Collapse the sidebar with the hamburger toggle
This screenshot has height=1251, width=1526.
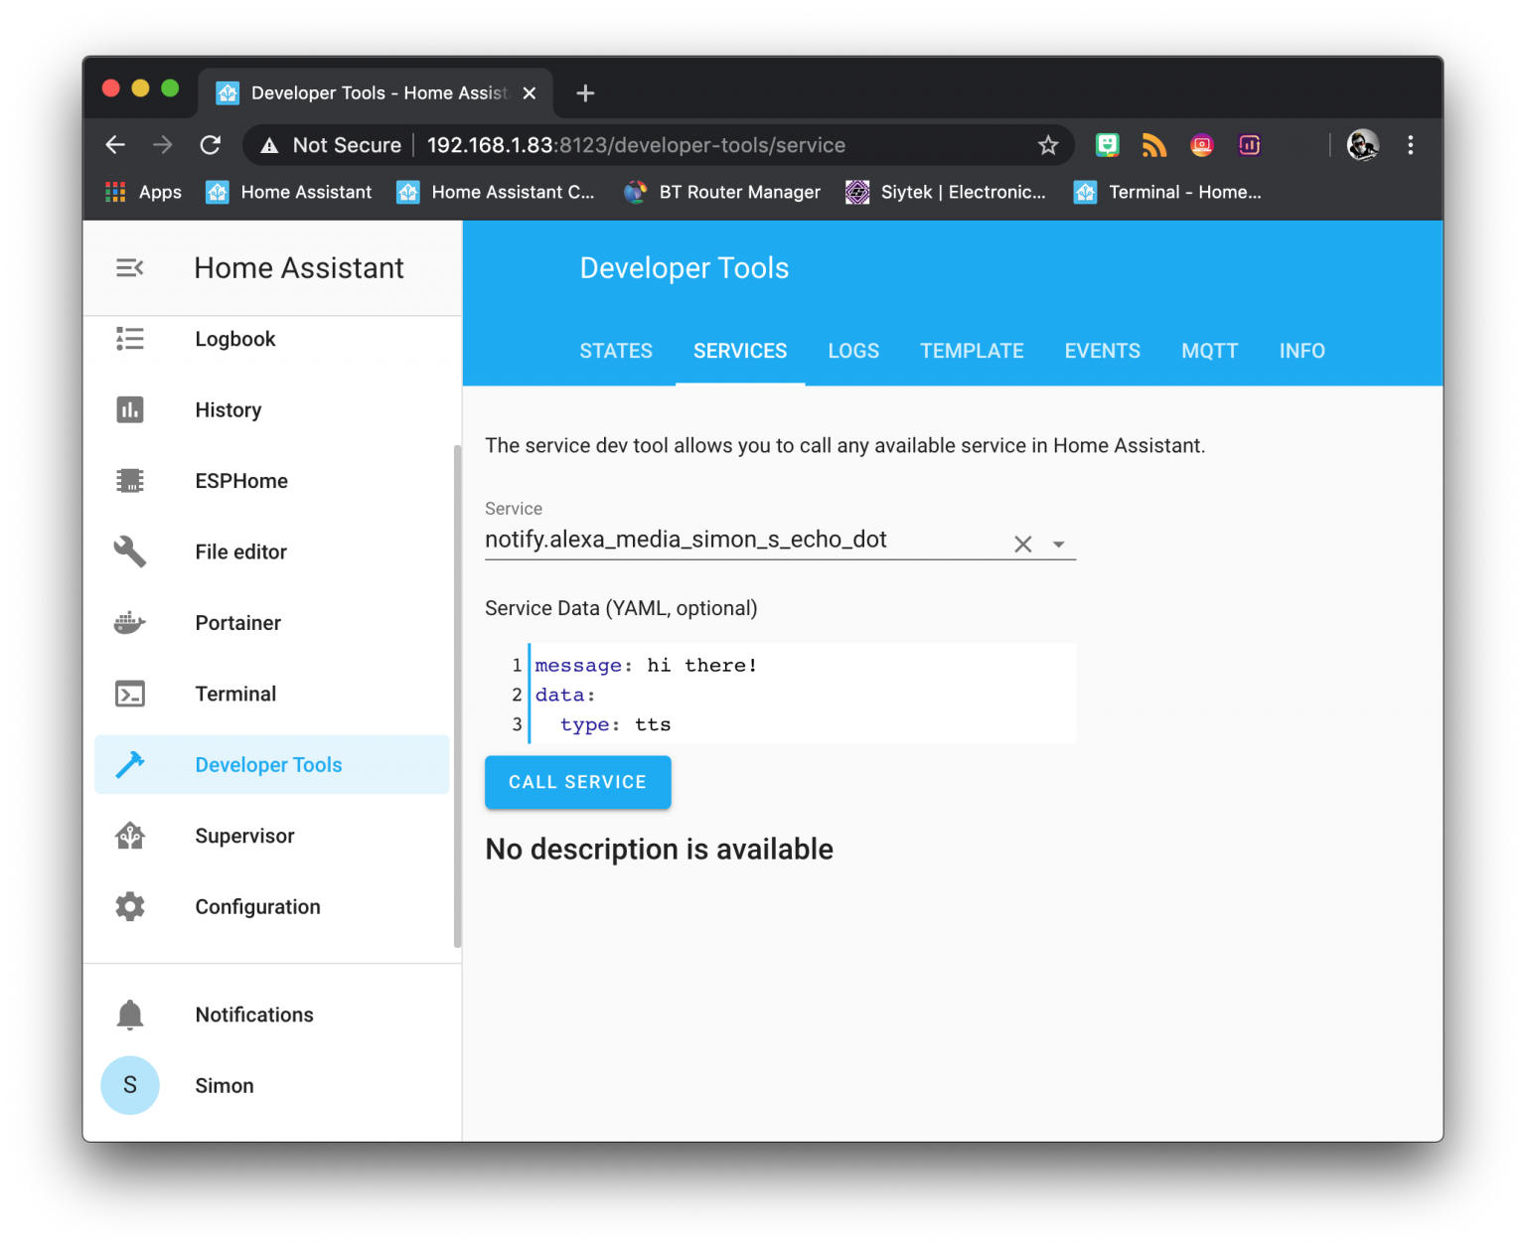(129, 267)
